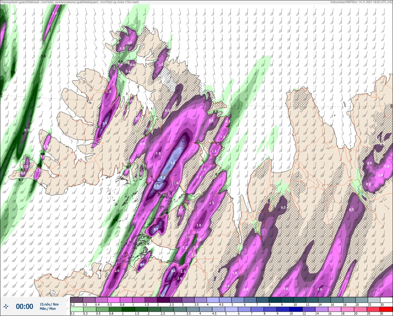
Task: Click the 3.6 precipitation value on the map
Action: click(173, 163)
